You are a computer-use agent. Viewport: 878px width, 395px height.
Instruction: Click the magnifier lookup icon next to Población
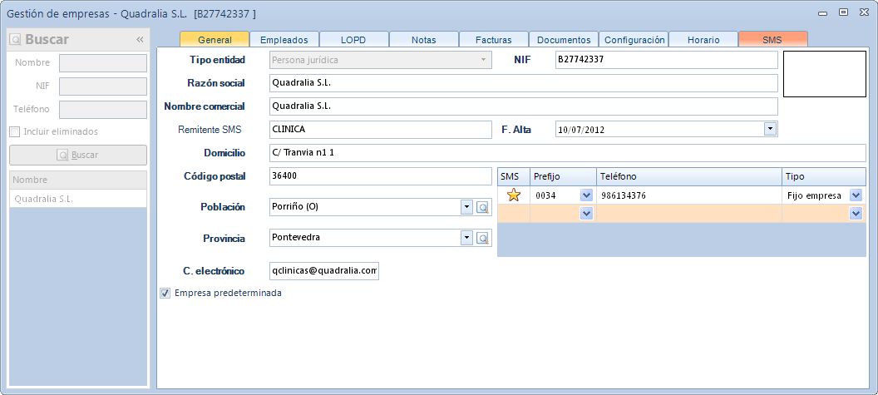tap(483, 207)
